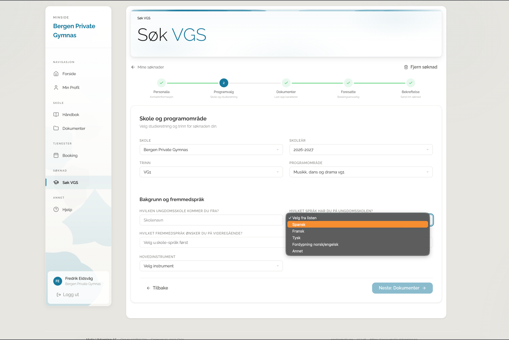This screenshot has height=340, width=509.
Task: Click the Skolenavn input field
Action: coord(211,220)
